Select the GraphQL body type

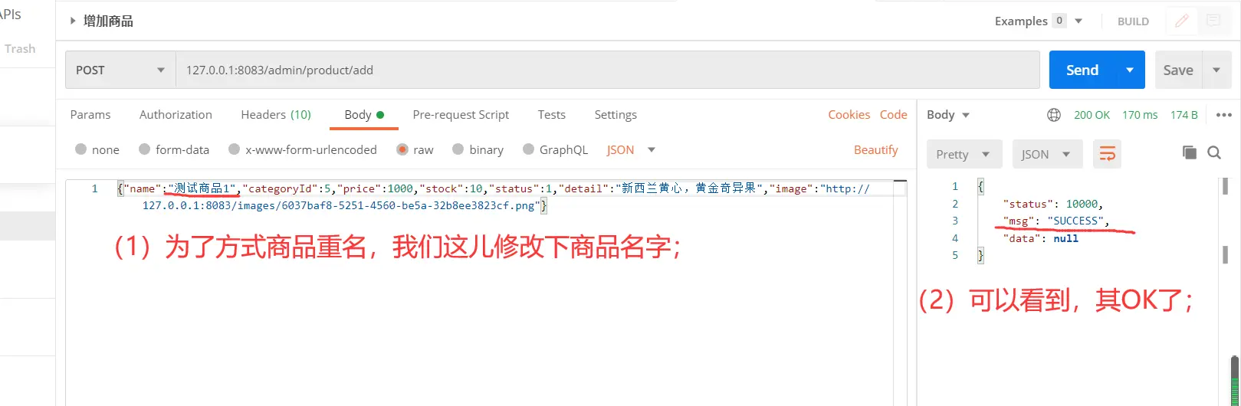(556, 149)
